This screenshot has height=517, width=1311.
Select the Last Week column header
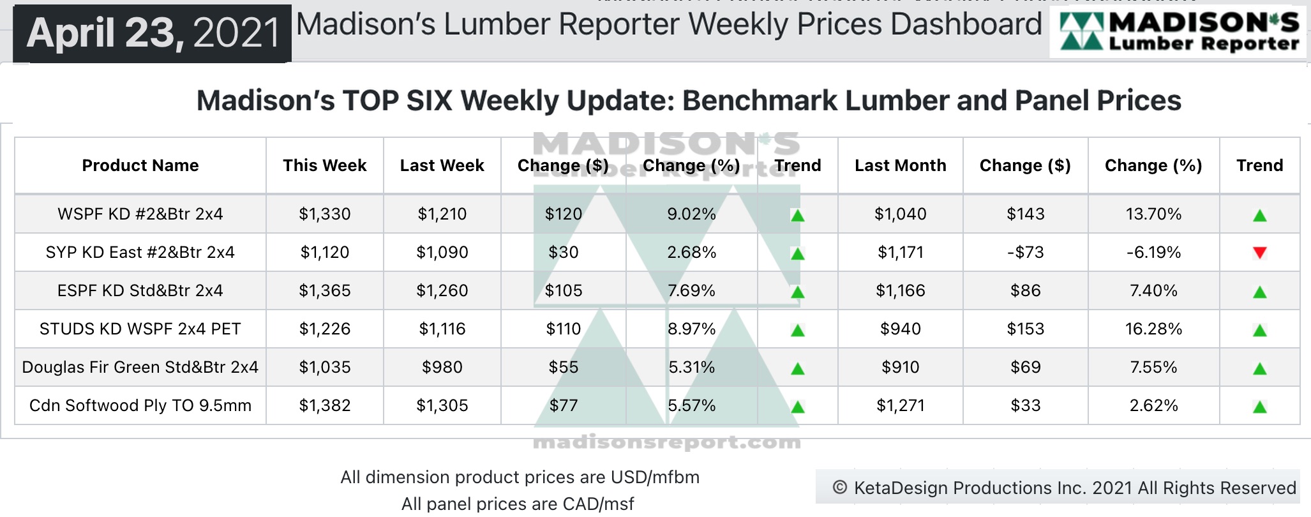442,165
